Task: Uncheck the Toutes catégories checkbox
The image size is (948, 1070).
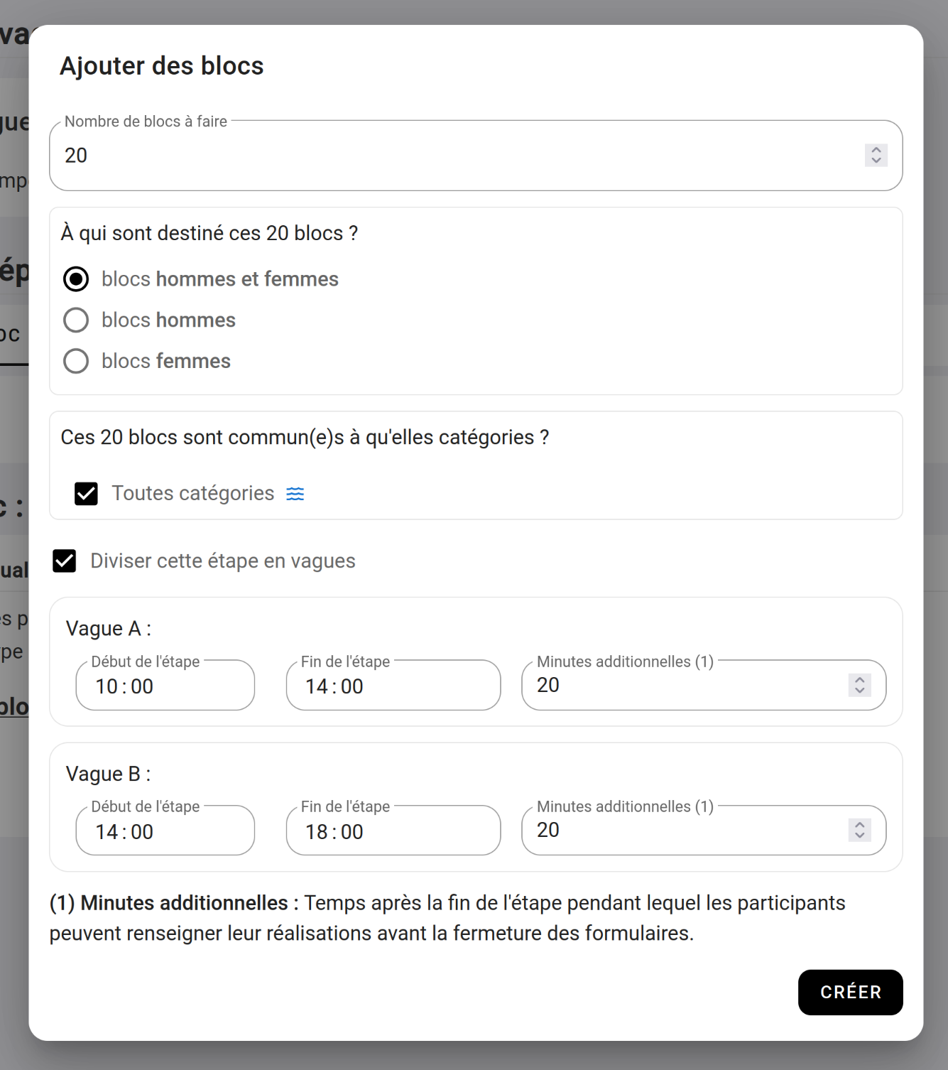Action: [86, 494]
